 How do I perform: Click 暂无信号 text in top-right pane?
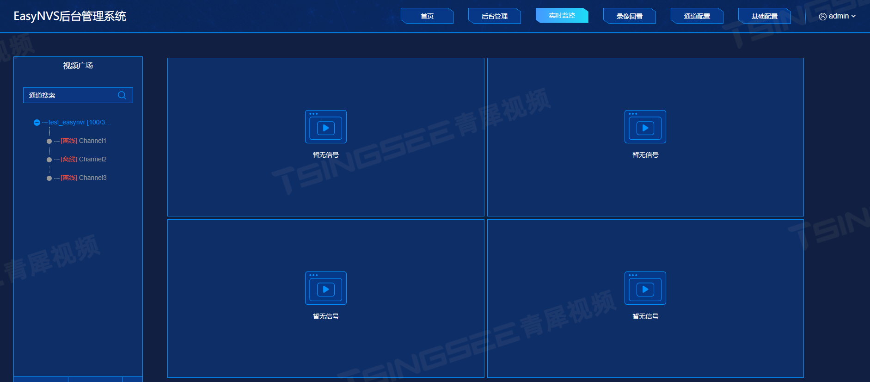pos(645,155)
